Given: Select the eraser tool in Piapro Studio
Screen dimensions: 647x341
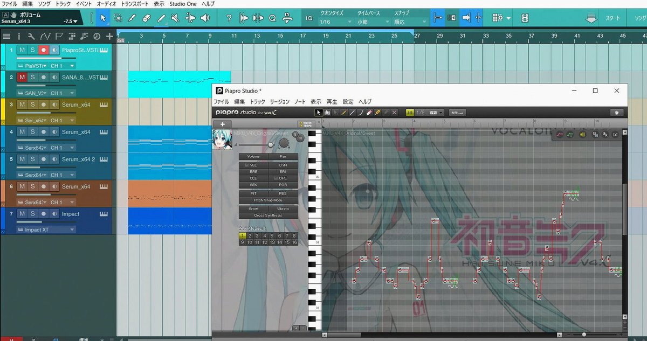Looking at the screenshot, I should 369,112.
